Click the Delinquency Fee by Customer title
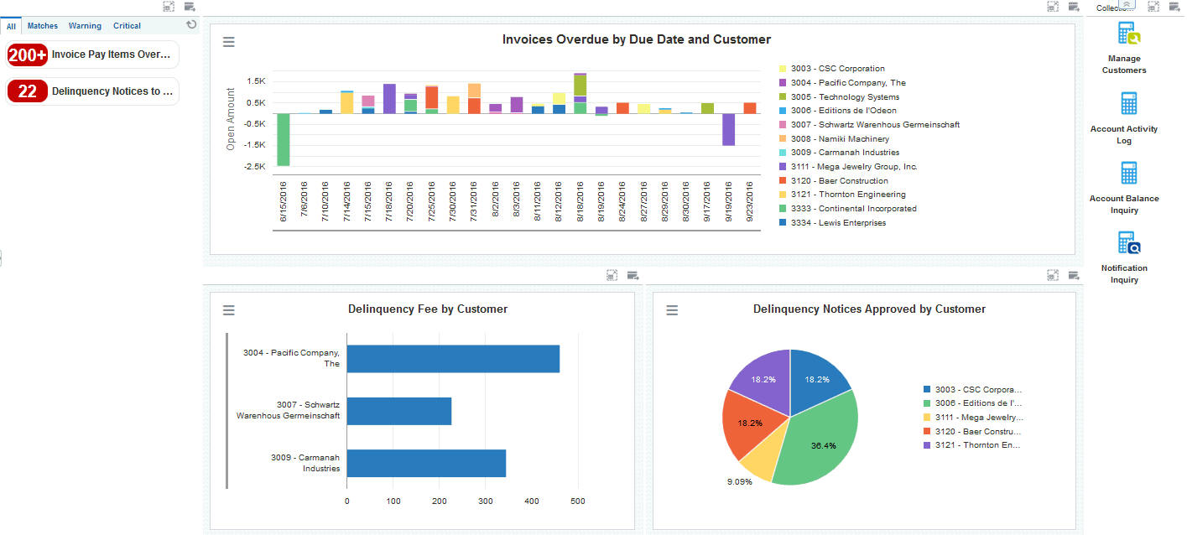 point(428,309)
